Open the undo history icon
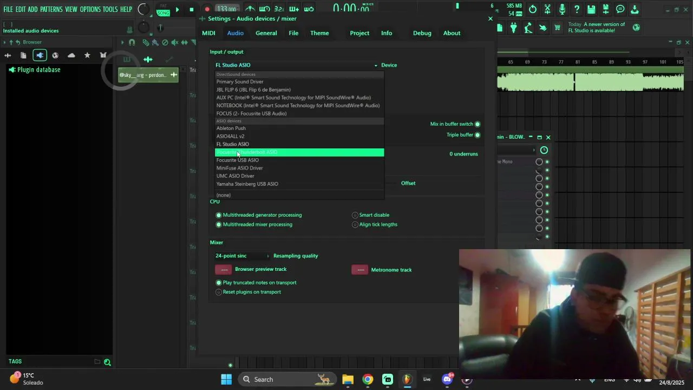The image size is (693, 390). coord(533,9)
